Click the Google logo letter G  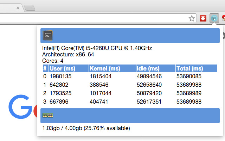20,106
